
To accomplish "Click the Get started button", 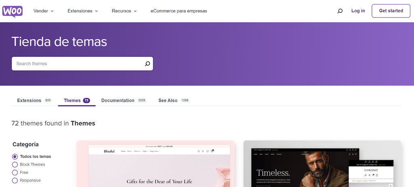I will 391,11.
